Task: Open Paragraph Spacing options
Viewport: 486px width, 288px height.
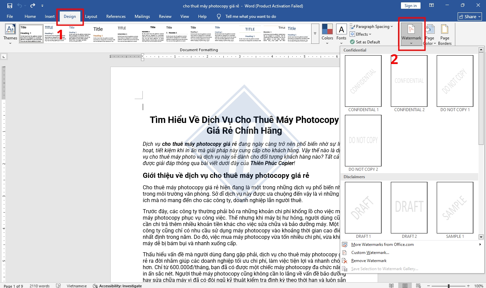Action: click(x=371, y=26)
